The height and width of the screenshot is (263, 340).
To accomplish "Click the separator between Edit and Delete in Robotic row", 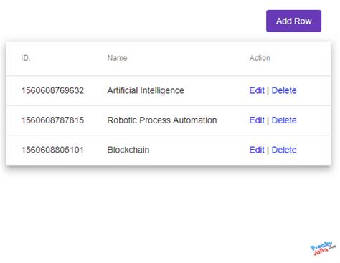I will pos(268,120).
